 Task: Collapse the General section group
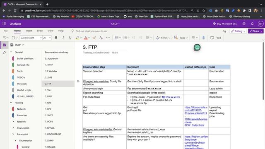(x=11, y=52)
